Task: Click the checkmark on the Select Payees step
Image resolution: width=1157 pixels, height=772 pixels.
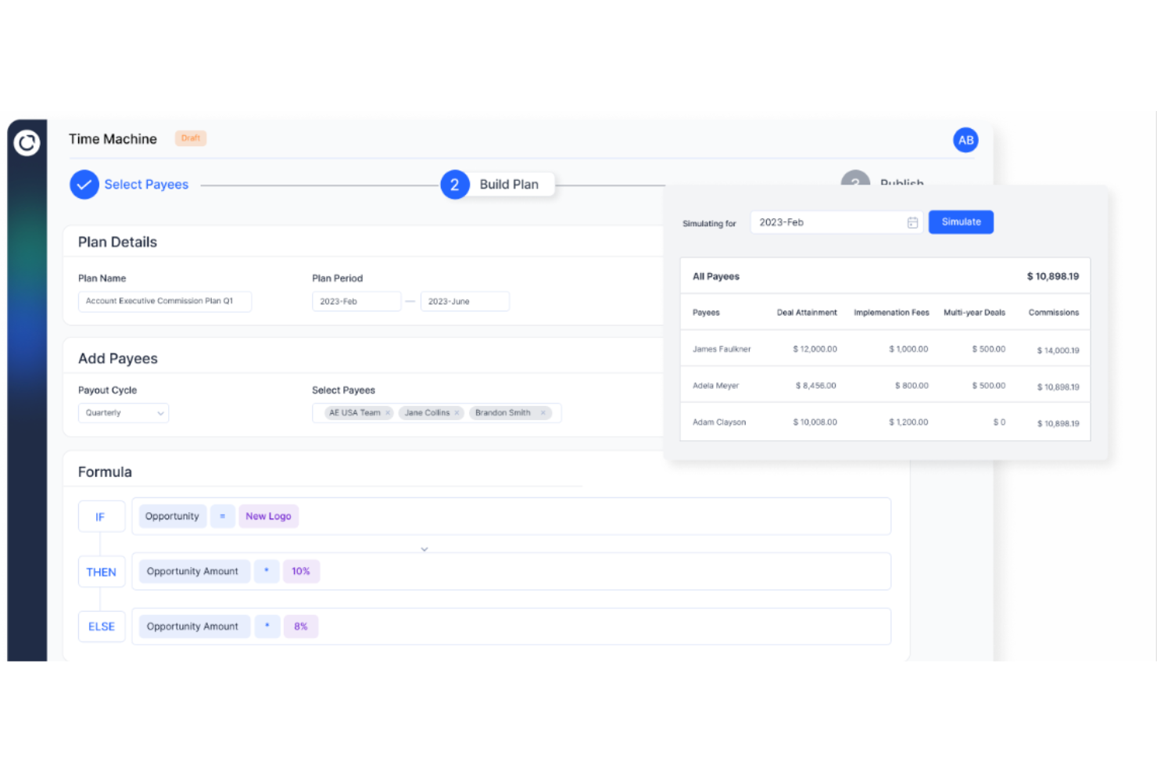Action: (84, 185)
